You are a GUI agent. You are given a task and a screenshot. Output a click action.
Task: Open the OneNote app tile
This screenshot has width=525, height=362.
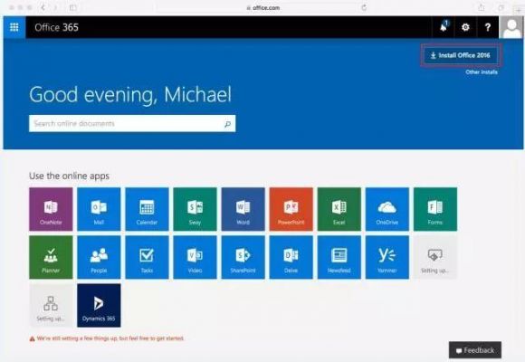click(51, 209)
